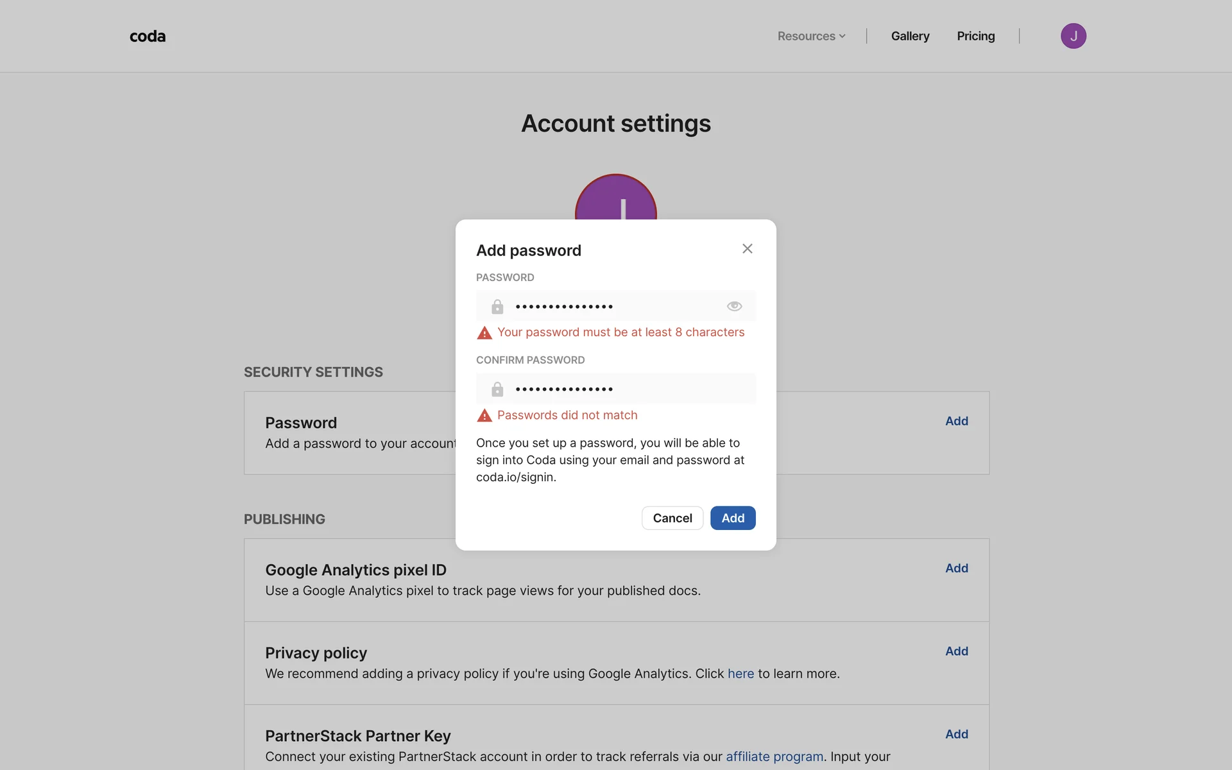The width and height of the screenshot is (1232, 770).
Task: Focus the Password input field
Action: [616, 307]
